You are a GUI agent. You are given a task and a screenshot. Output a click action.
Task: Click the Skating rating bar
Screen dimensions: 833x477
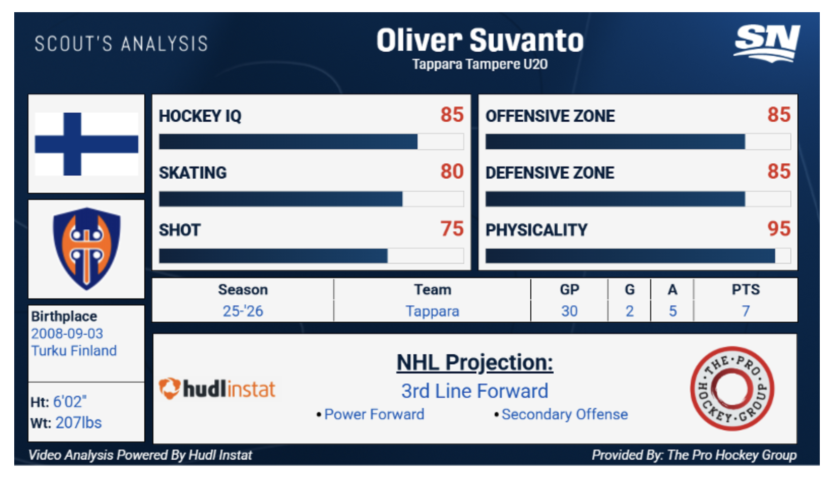[311, 199]
